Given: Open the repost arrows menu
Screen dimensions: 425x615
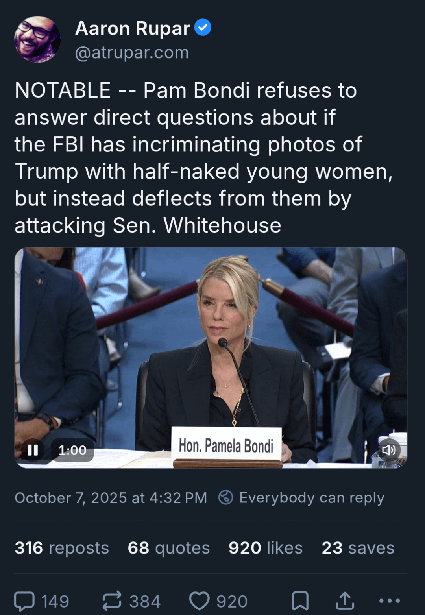Looking at the screenshot, I should (x=112, y=601).
